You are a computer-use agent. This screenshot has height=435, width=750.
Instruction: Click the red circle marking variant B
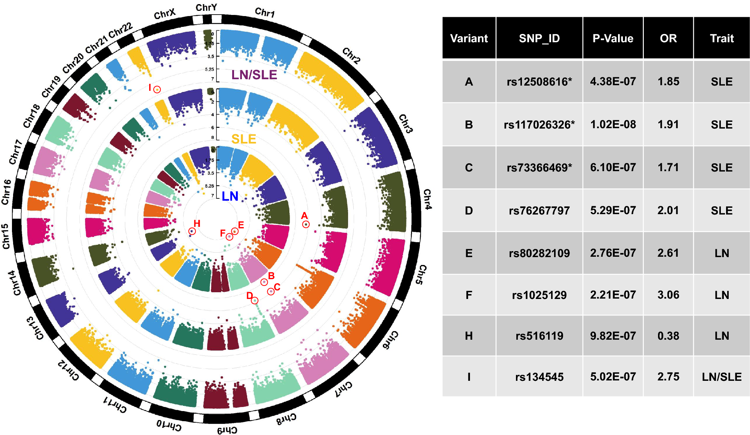pos(264,282)
